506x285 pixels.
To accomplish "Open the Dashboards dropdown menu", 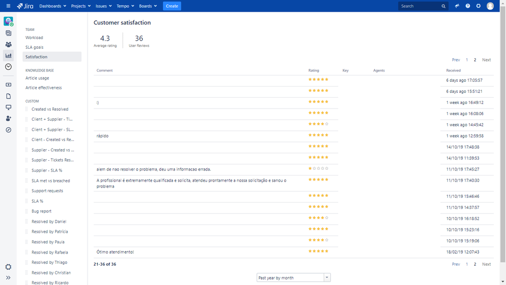I will click(x=53, y=6).
